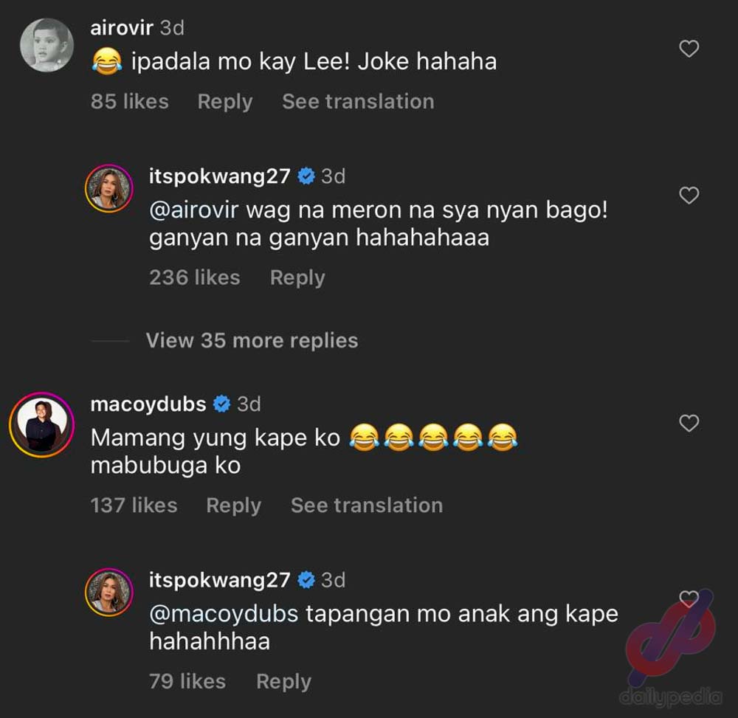Reply to airovir's comment
Screen dimensions: 738x718
(x=225, y=102)
